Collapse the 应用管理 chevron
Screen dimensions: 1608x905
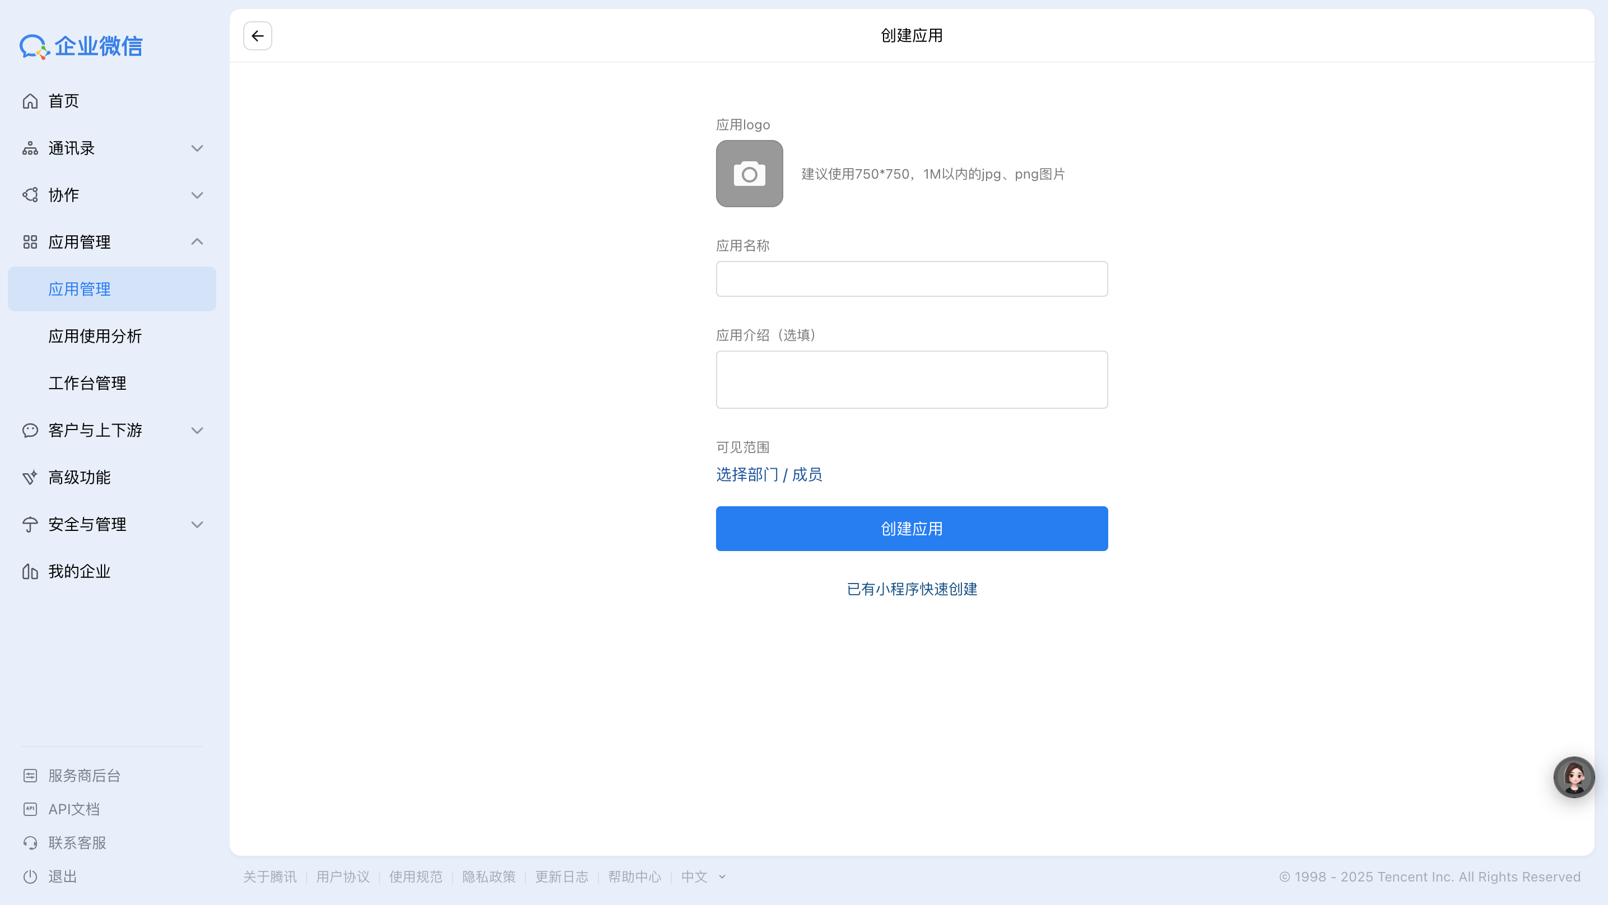point(197,242)
